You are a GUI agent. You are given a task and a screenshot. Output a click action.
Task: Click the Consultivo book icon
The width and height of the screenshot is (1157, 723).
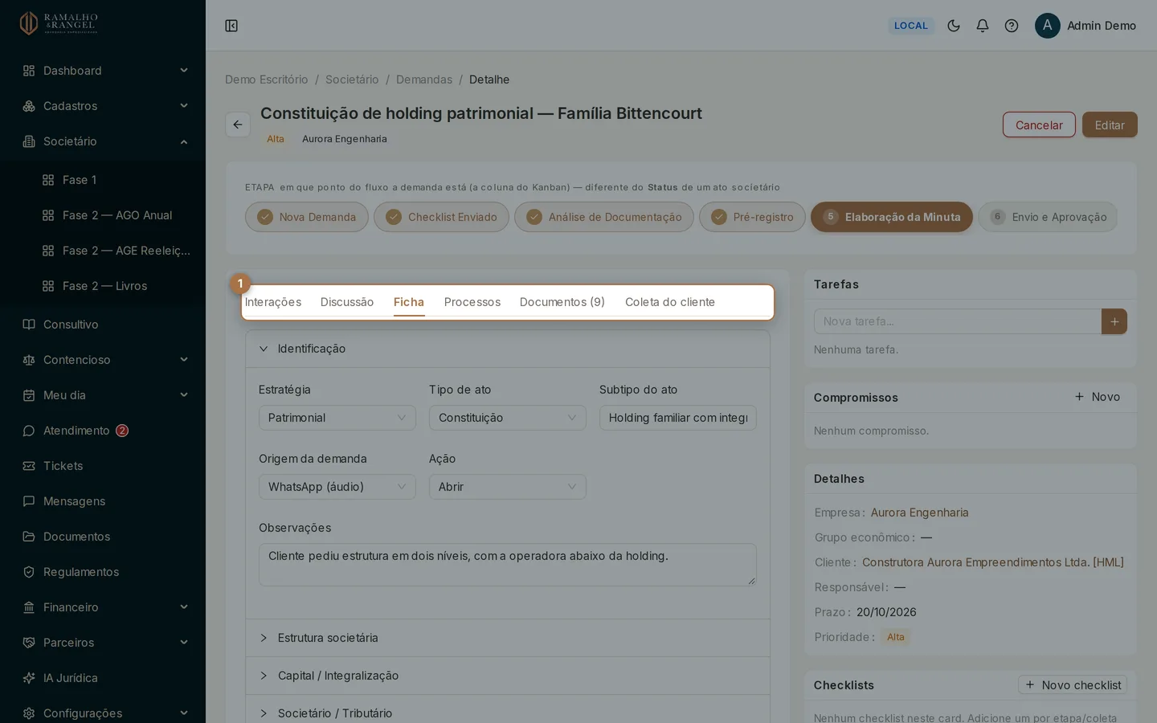29,325
